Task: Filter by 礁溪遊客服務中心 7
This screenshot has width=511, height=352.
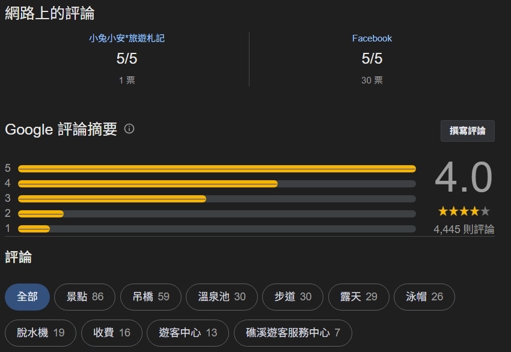Action: click(x=293, y=333)
